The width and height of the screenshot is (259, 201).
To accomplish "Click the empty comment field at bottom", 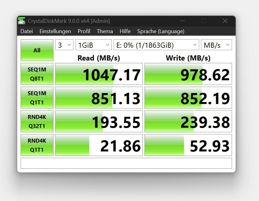I will point(126,163).
